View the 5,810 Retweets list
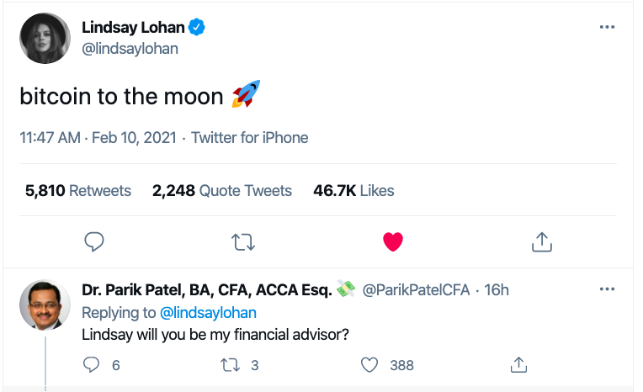 tap(78, 191)
